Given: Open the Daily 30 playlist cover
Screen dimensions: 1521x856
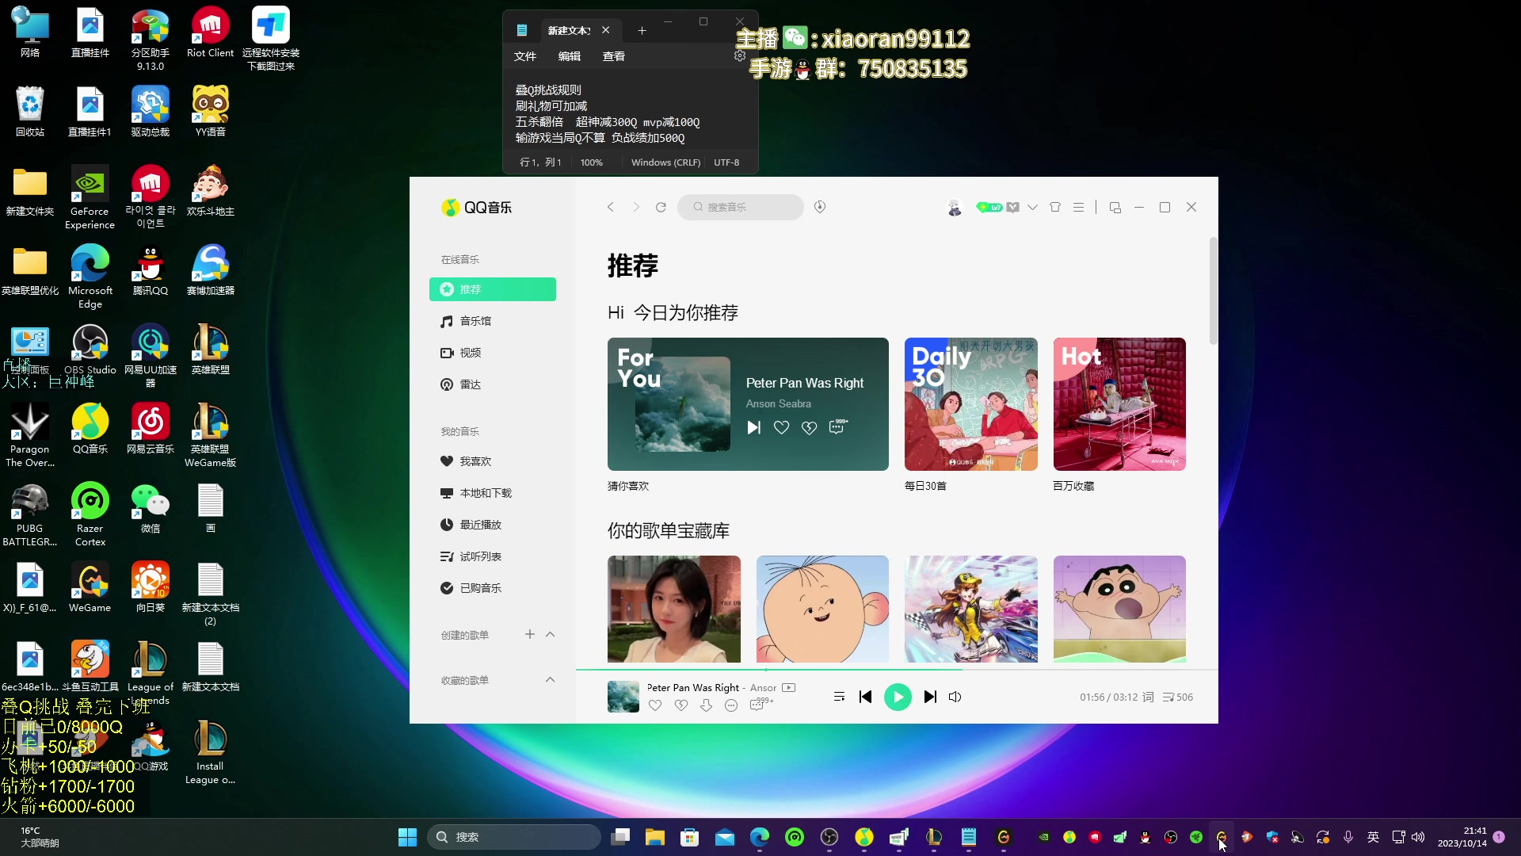Looking at the screenshot, I should click(x=970, y=404).
